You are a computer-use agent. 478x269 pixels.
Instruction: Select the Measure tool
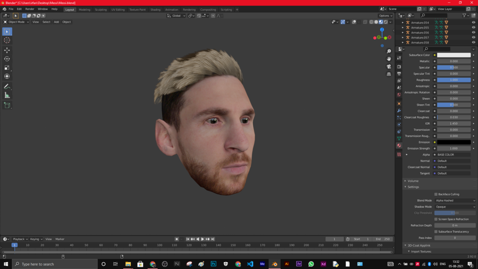point(7,96)
